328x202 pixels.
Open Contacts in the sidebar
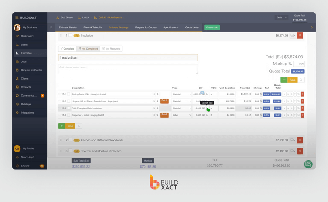coord(26,87)
